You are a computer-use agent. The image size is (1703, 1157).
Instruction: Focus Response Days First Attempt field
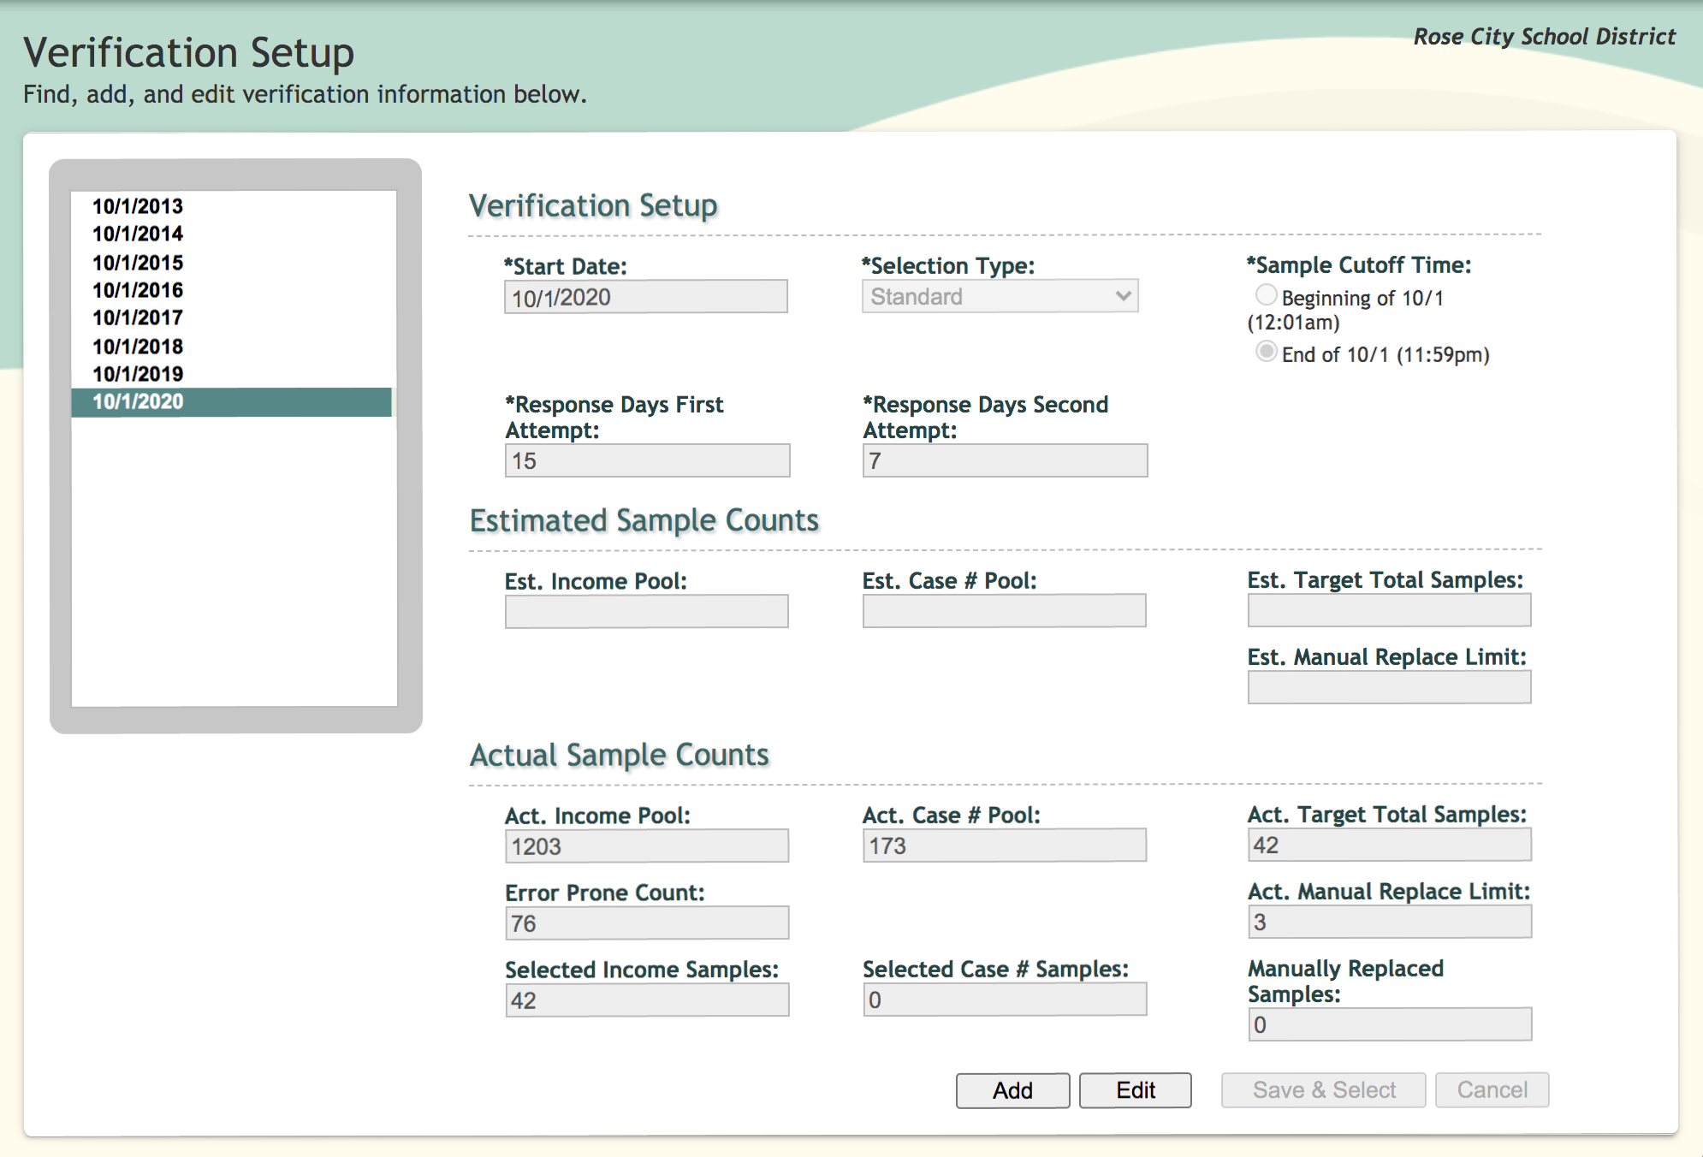(647, 460)
